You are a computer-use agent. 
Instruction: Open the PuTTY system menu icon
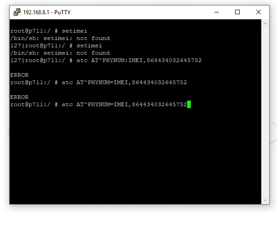[x=17, y=12]
